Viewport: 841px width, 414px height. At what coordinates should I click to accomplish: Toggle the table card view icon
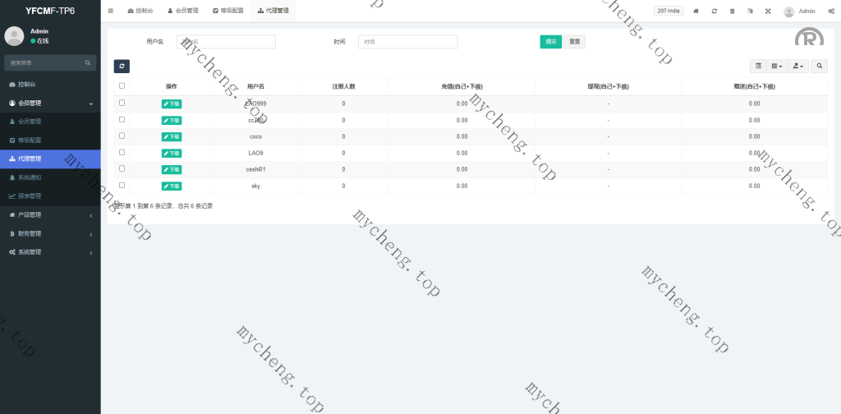pyautogui.click(x=758, y=66)
